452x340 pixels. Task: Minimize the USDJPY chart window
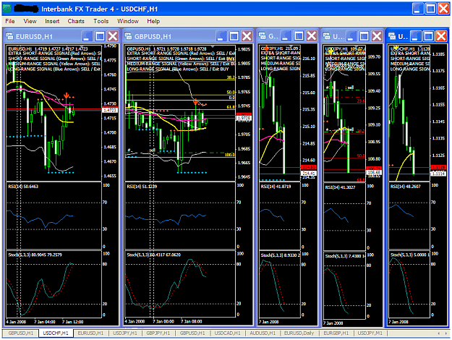click(351, 36)
